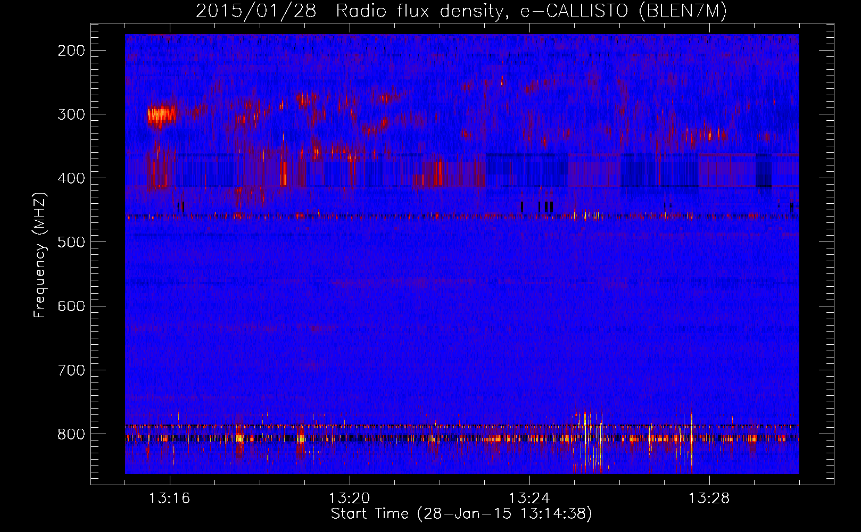Click the 'e-CALLISTO (BLEN7M)' station label
The height and width of the screenshot is (532, 861).
tap(623, 11)
